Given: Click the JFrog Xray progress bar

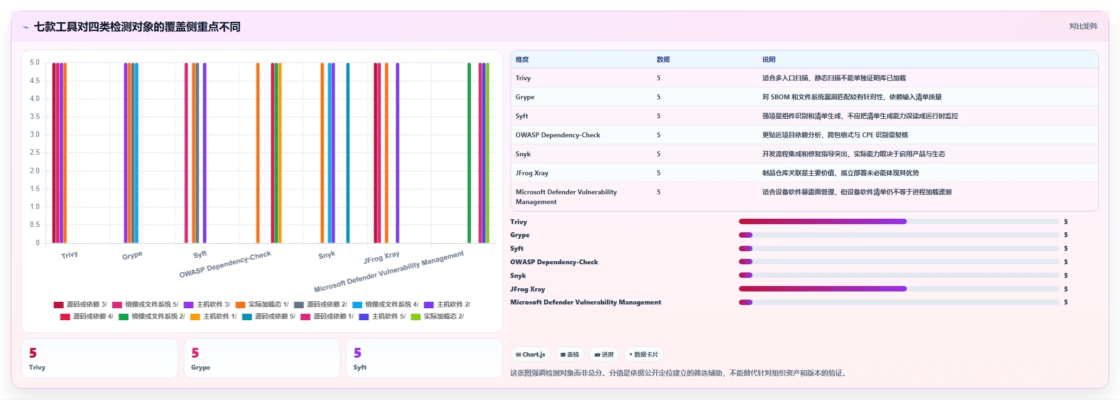Looking at the screenshot, I should (x=899, y=289).
